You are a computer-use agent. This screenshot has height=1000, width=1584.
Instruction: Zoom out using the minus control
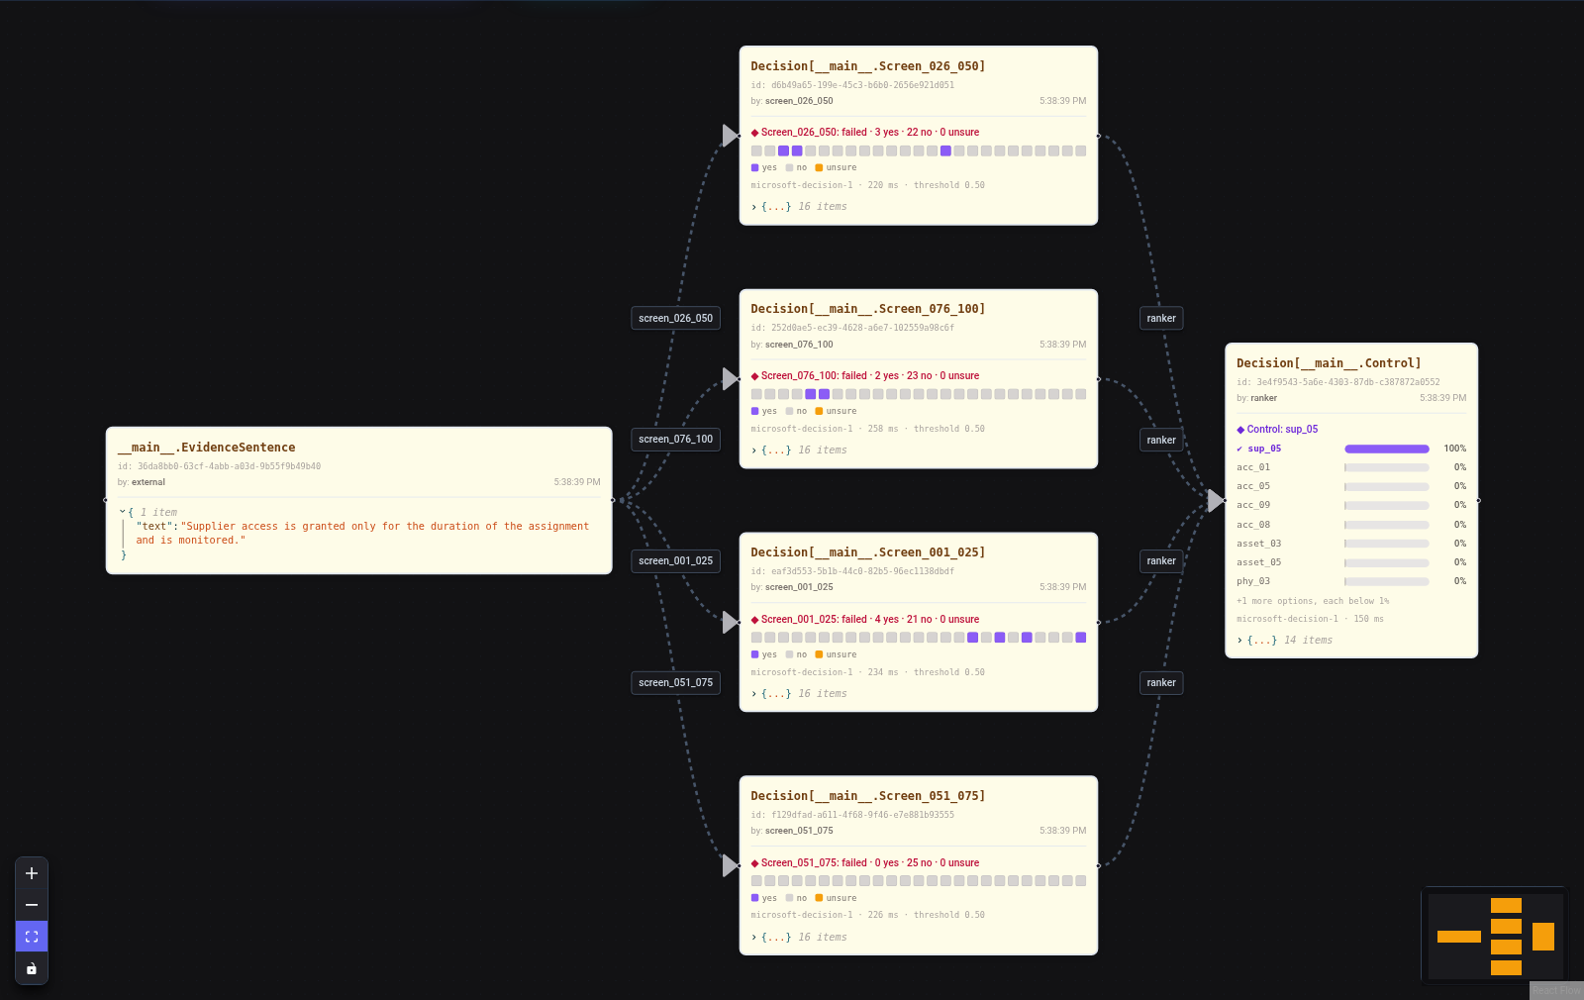coord(32,905)
